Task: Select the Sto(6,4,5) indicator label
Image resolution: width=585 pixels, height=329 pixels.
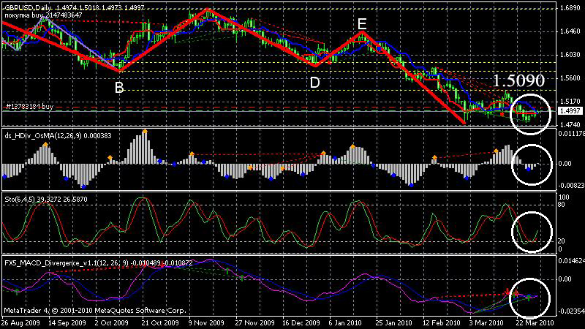Action: (46, 200)
